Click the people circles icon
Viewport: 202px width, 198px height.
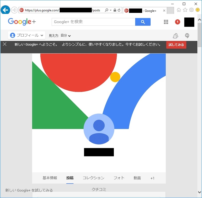pyautogui.click(x=176, y=36)
